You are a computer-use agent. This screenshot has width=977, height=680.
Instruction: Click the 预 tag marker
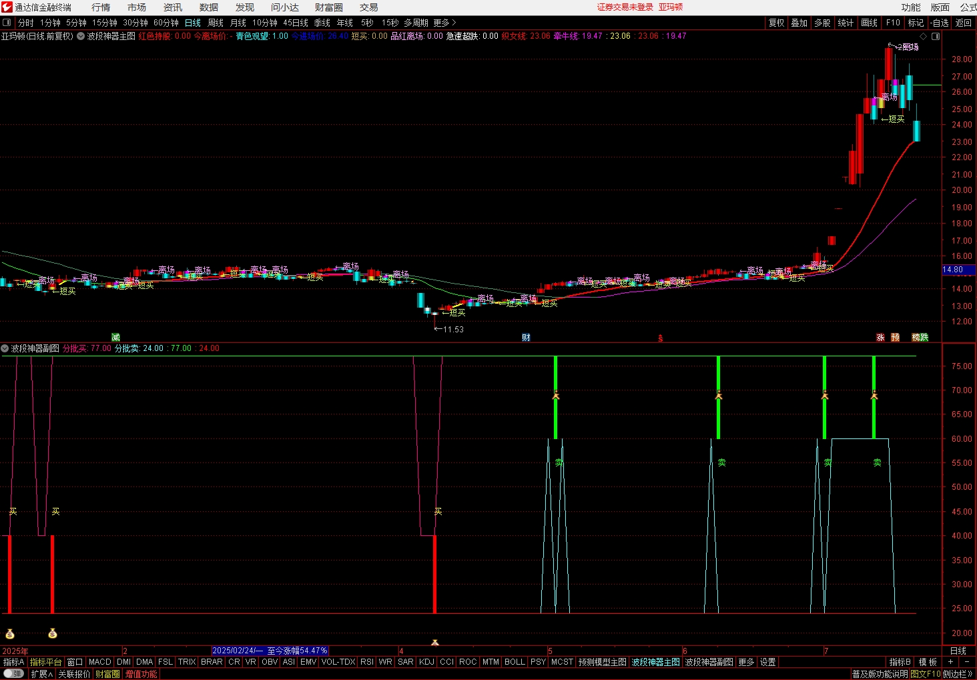[x=896, y=338]
